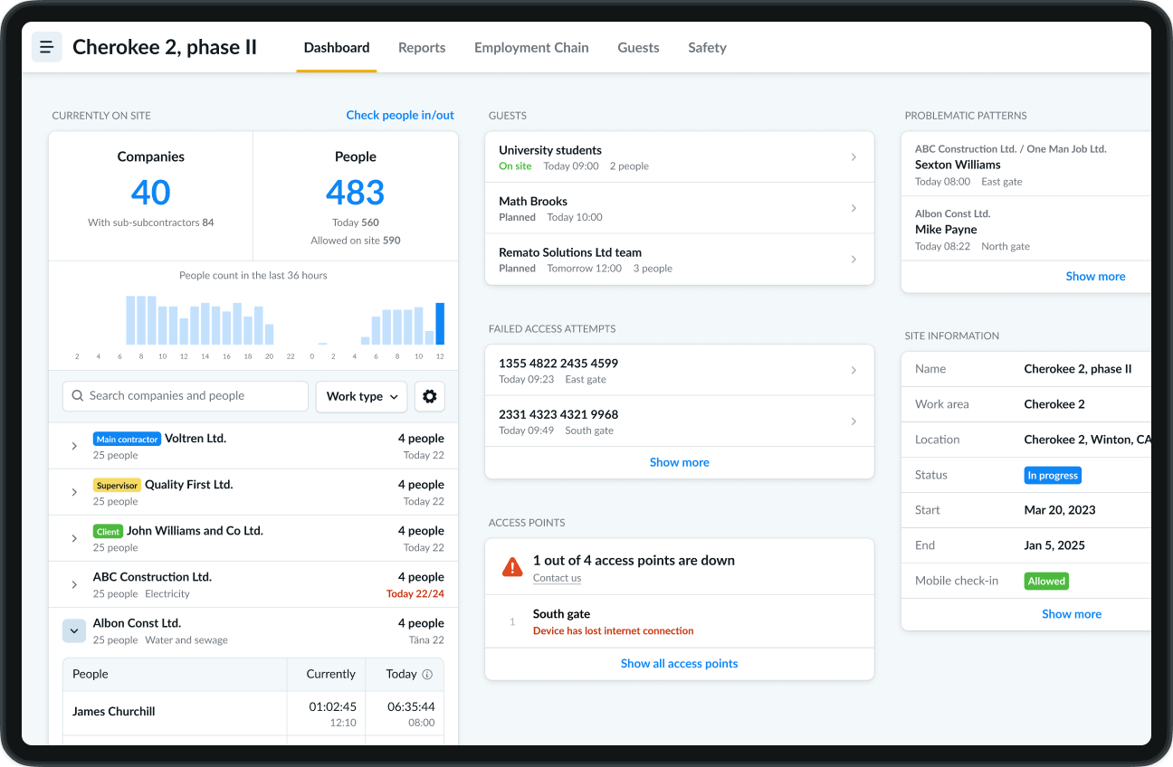Click the red warning triangle for access points

[512, 567]
